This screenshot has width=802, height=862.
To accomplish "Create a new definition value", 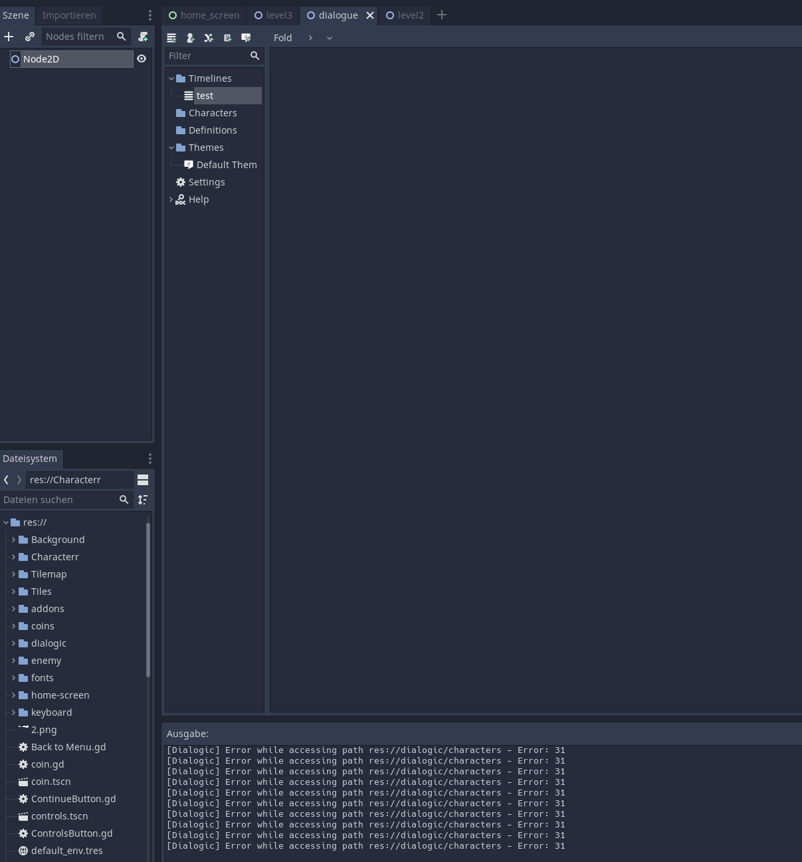I will 208,38.
